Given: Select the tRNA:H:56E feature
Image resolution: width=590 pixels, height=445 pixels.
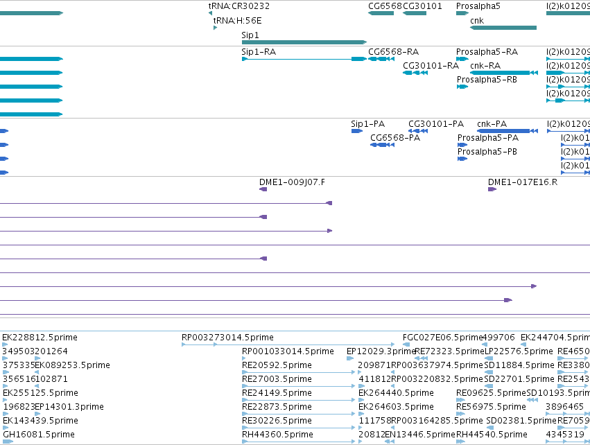Looking at the screenshot, I should (x=215, y=28).
